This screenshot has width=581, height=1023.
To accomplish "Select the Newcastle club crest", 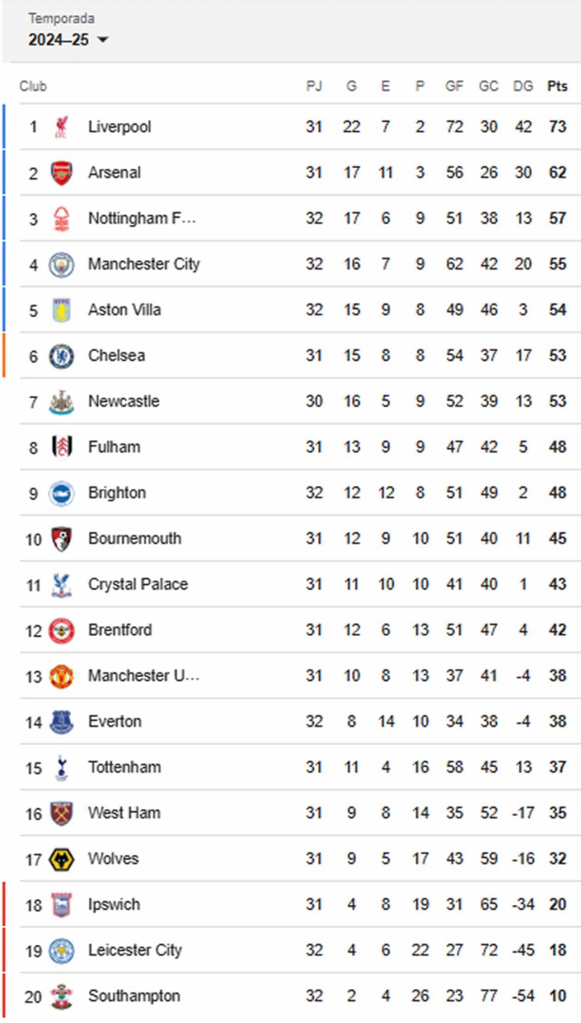I will coord(61,401).
